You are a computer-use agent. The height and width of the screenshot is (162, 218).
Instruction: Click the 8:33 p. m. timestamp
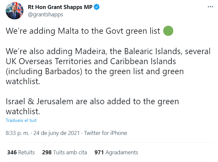coord(17,133)
